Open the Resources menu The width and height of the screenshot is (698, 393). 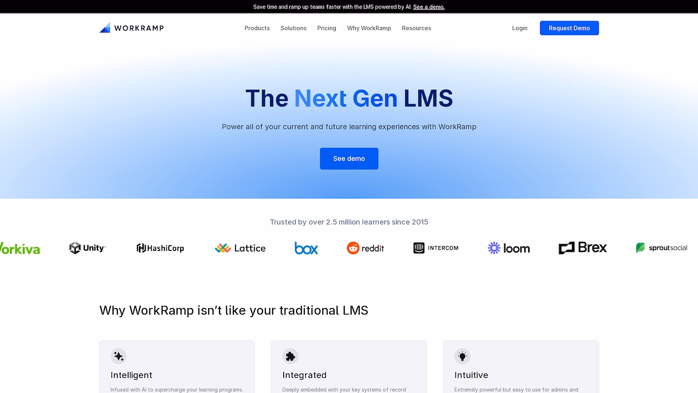416,28
